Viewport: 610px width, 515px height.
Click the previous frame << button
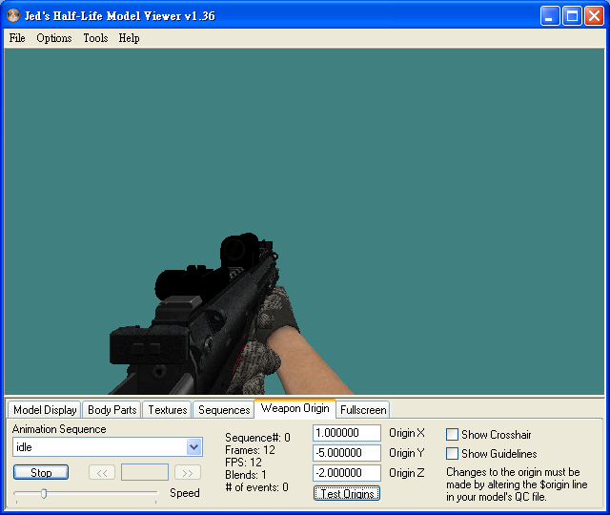[x=102, y=473]
